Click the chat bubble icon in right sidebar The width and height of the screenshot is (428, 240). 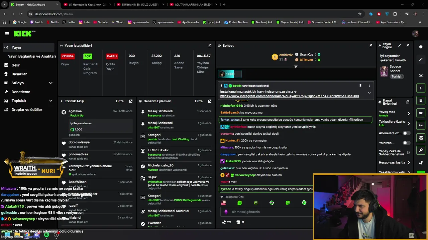click(x=421, y=113)
